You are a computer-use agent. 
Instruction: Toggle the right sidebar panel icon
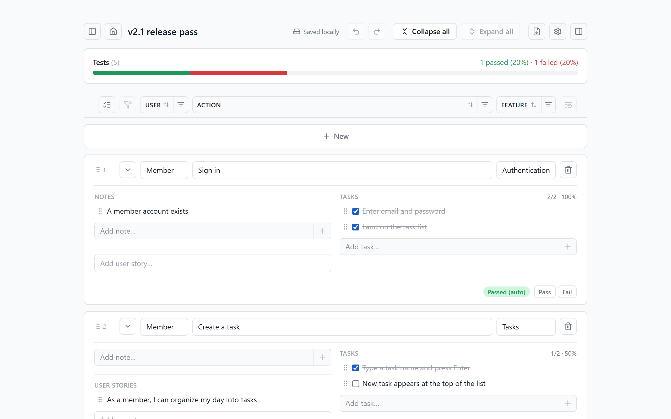tap(578, 32)
